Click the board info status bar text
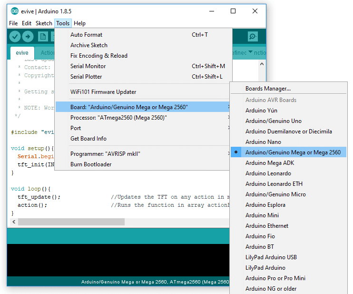This screenshot has width=353, height=294. (155, 282)
